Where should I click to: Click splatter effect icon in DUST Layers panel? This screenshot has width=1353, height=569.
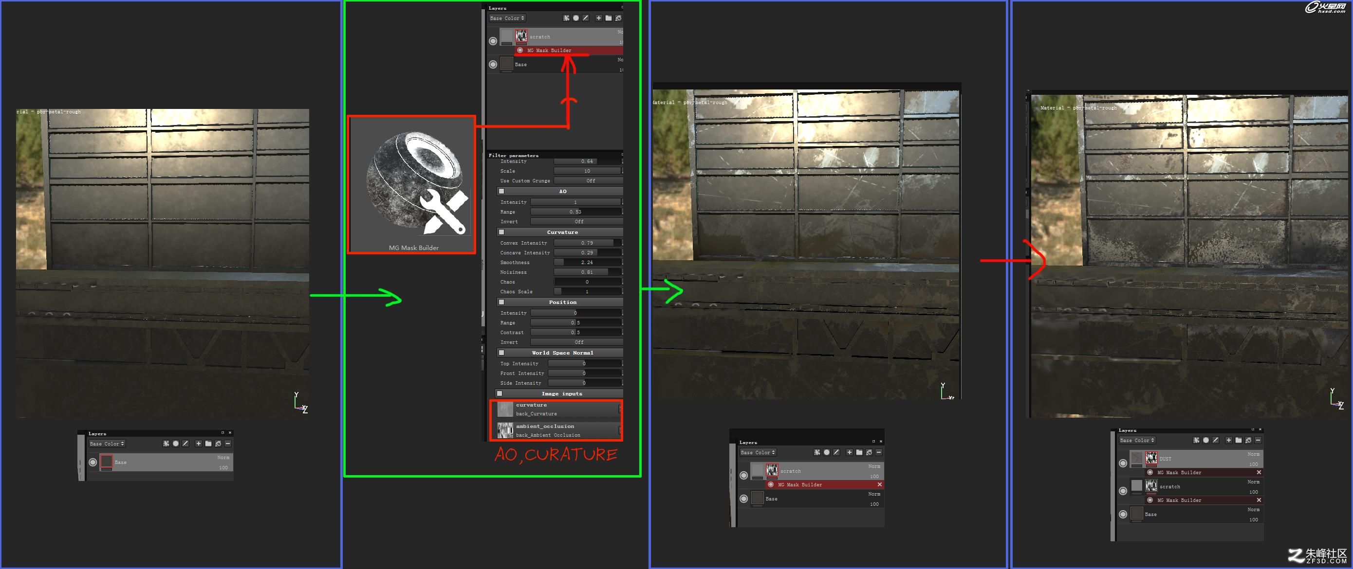(x=1196, y=440)
